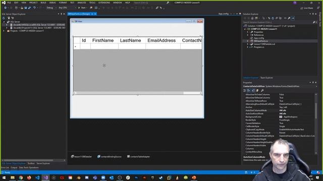This screenshot has width=323, height=181.
Task: Expand the Projects - COMP123-M2020-Lesson11 node
Action: (4, 31)
